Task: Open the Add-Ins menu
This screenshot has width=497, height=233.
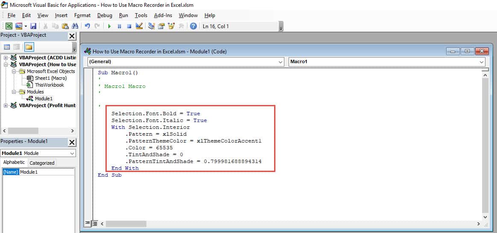Action: pyautogui.click(x=163, y=15)
